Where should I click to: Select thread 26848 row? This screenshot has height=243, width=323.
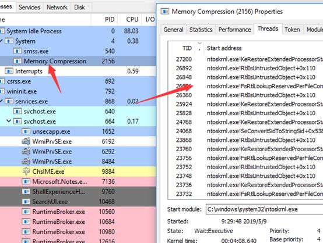click(x=245, y=77)
